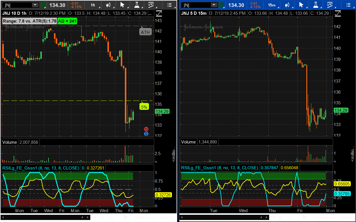
Task: Click the 'JNJ 5 D 15m' chart label
Action: tap(194, 13)
